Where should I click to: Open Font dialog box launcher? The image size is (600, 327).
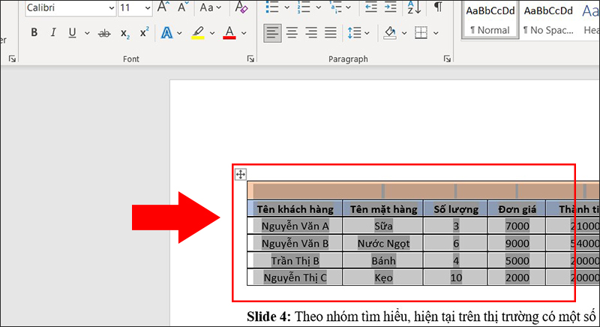pos(250,58)
